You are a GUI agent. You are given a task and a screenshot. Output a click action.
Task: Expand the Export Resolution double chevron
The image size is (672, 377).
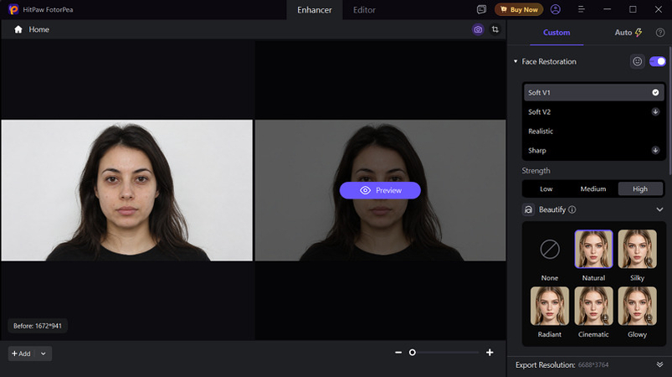pos(659,365)
